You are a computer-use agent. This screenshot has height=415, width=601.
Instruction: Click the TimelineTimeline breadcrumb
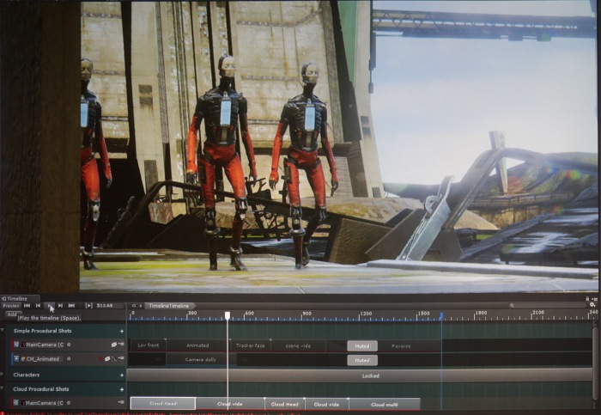click(x=169, y=306)
